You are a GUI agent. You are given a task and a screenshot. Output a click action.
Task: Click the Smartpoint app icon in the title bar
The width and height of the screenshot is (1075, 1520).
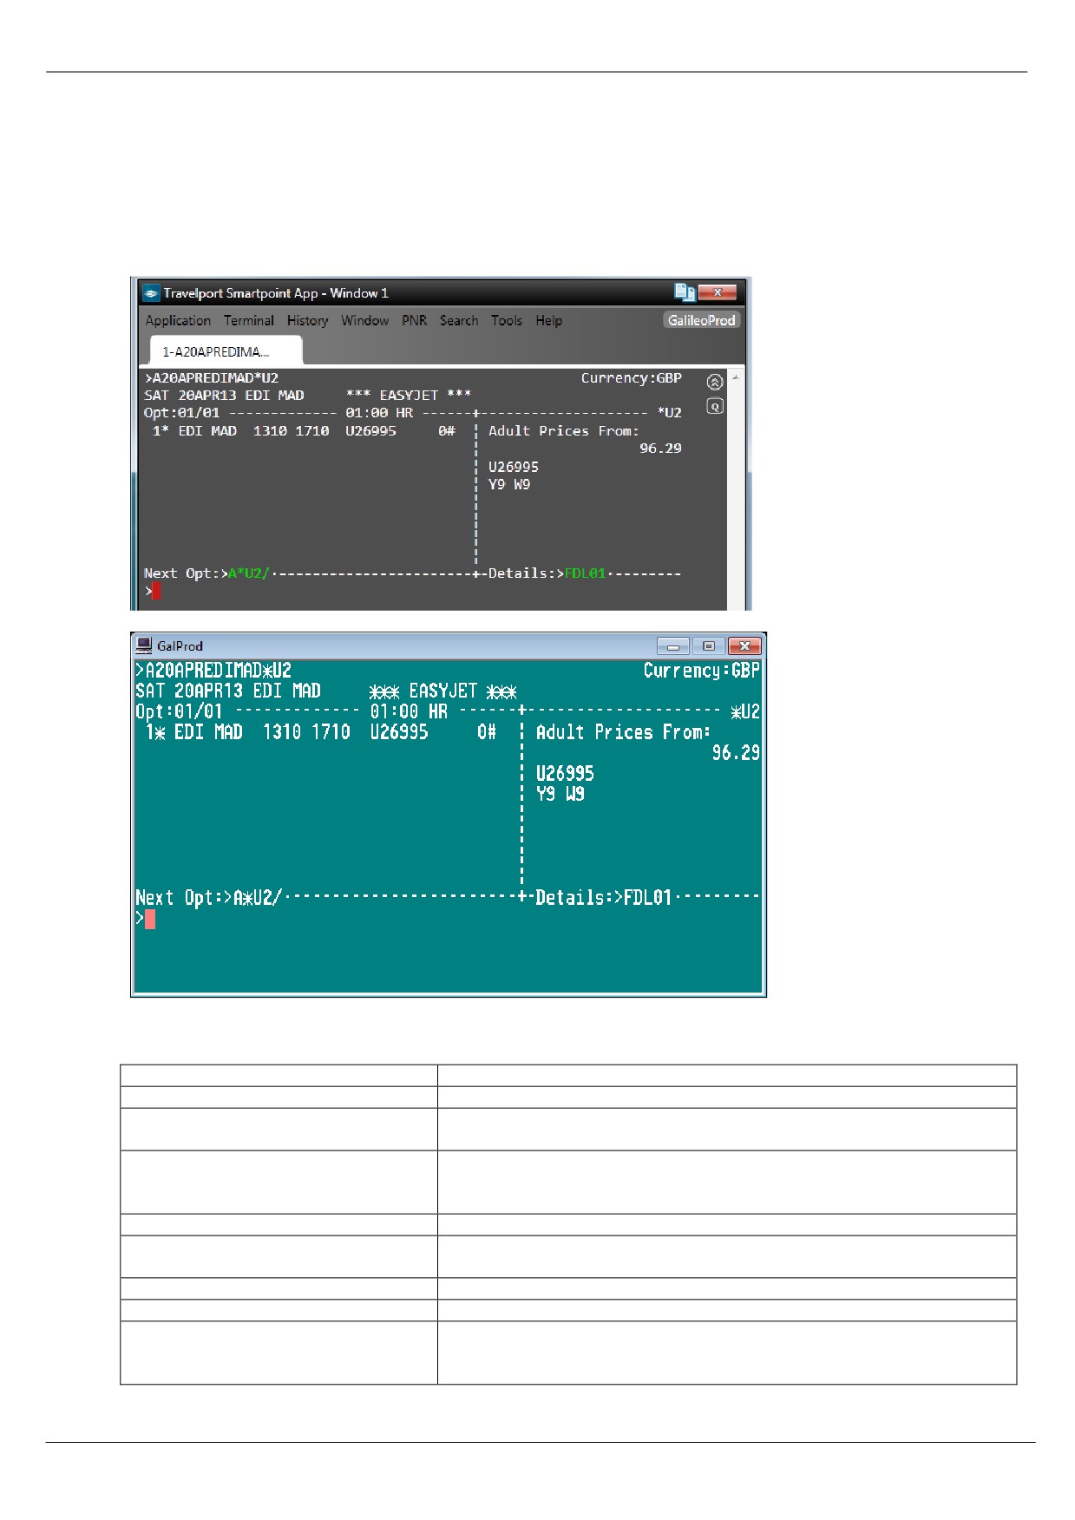152,293
